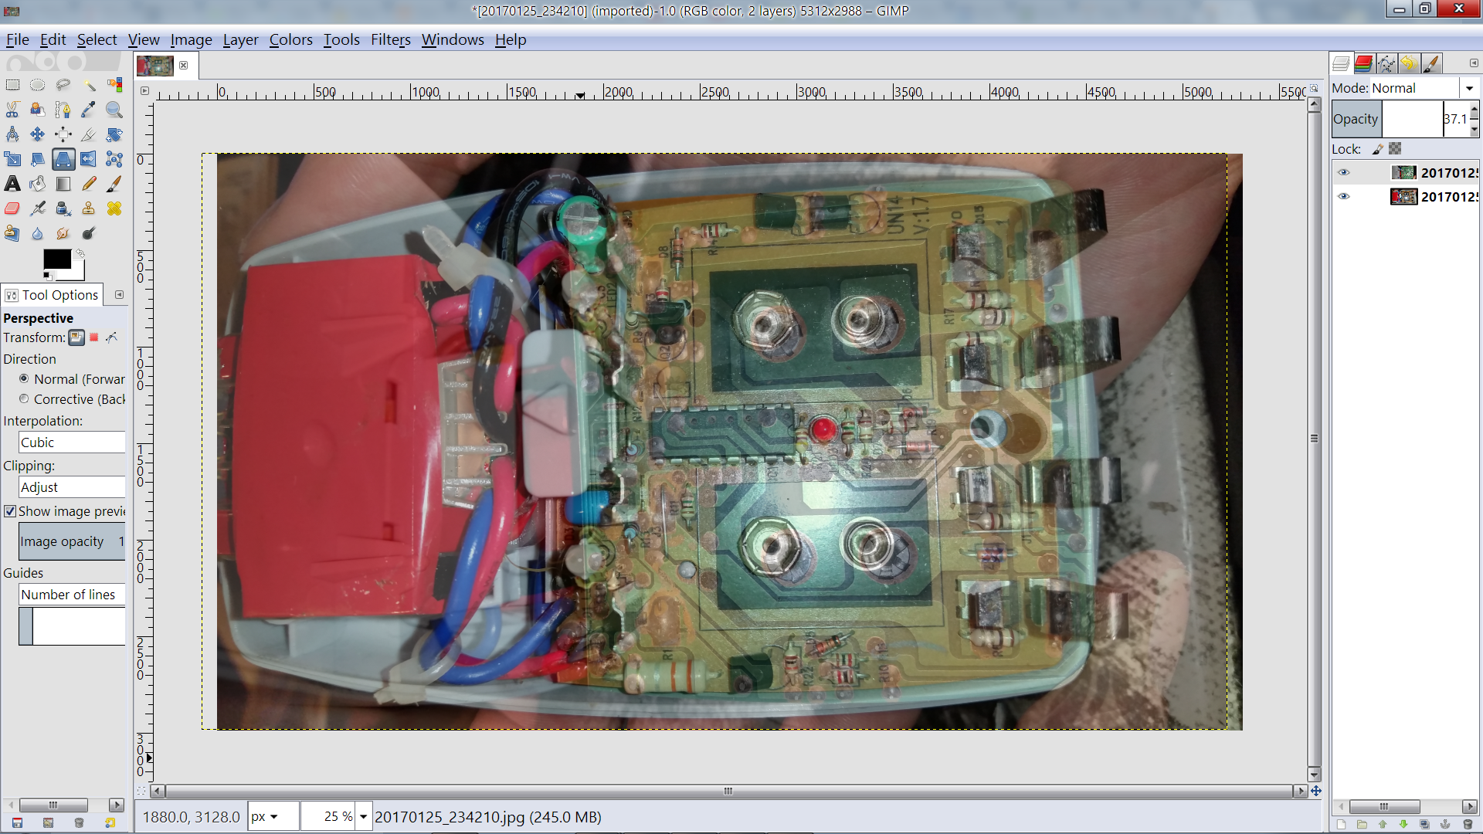Open the Colors menu

[290, 39]
